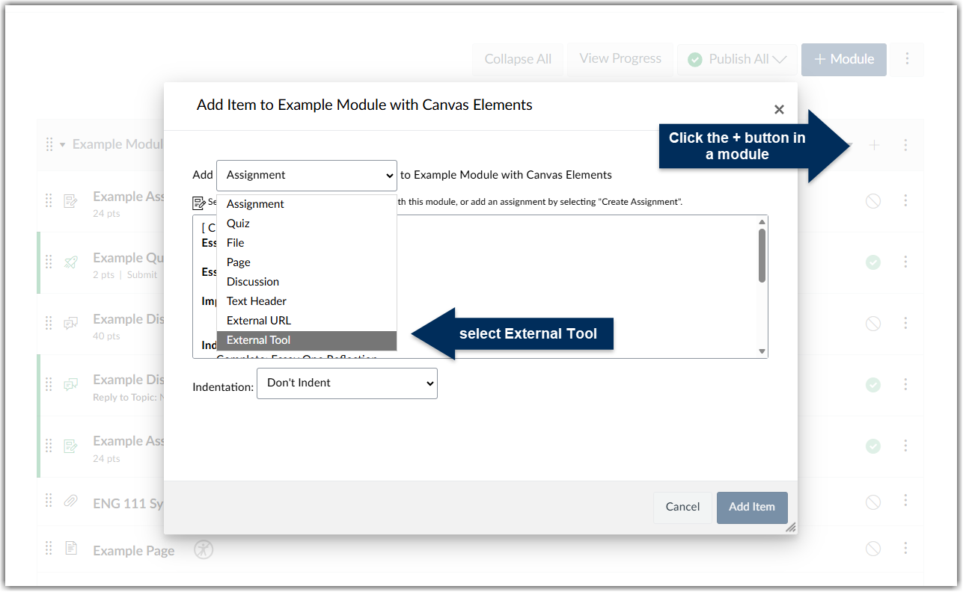Click the "2 pts" text
This screenshot has height=592, width=963.
click(103, 275)
